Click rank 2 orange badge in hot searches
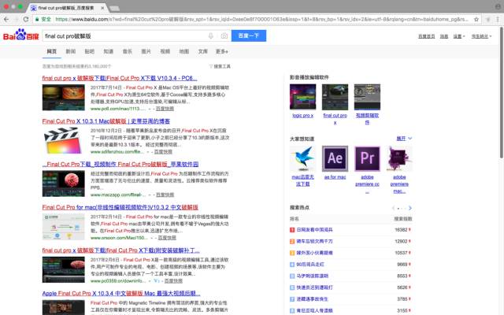 292,242
